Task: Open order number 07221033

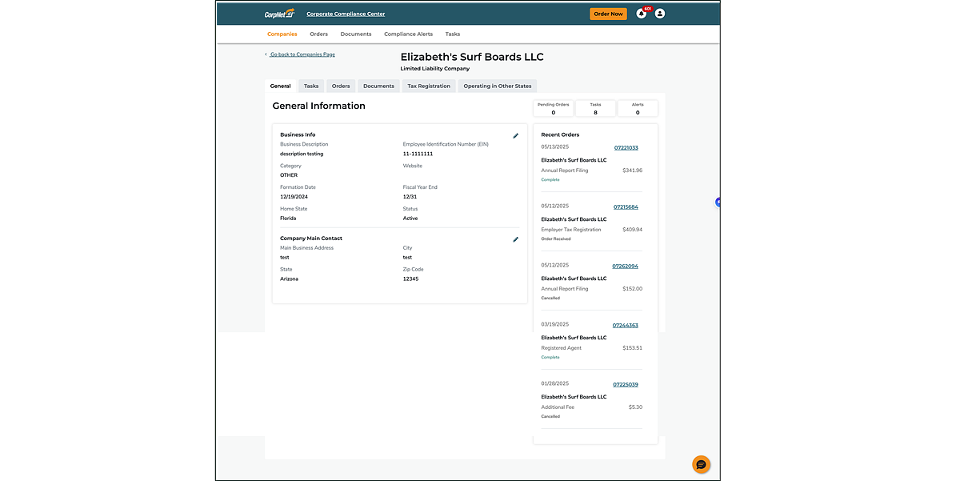Action: [x=626, y=148]
